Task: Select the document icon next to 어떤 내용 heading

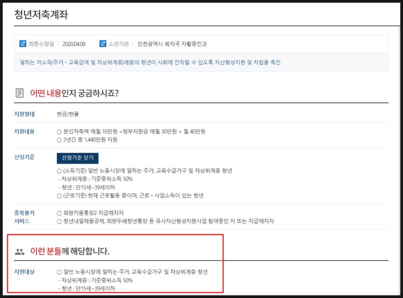Action: point(18,93)
